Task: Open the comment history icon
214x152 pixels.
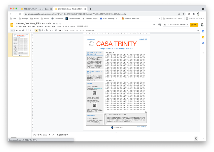Action: 159,25
